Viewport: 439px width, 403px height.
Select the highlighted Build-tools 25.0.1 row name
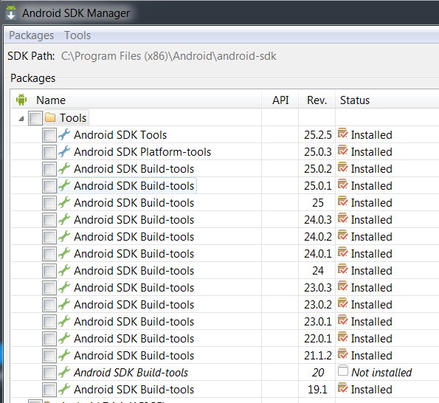pos(134,186)
